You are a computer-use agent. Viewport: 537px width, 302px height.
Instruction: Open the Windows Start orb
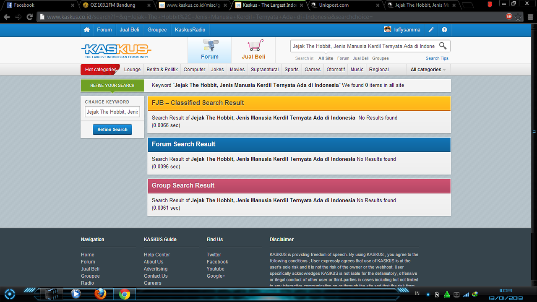tap(10, 294)
